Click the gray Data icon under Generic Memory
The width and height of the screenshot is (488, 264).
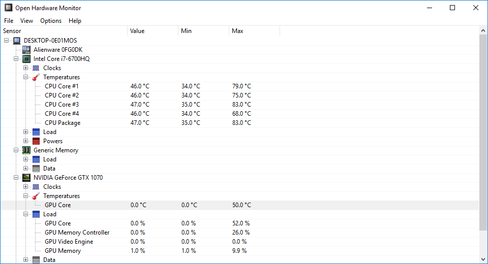coord(36,169)
